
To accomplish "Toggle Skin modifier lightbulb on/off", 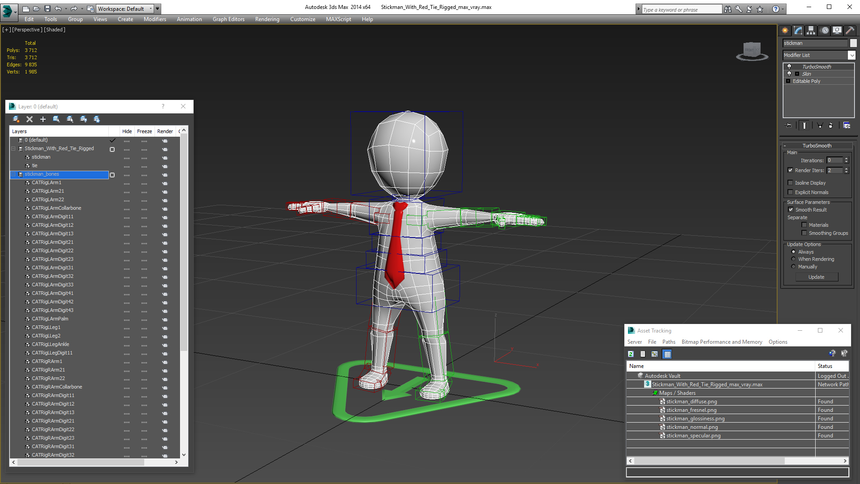I will [x=789, y=73].
